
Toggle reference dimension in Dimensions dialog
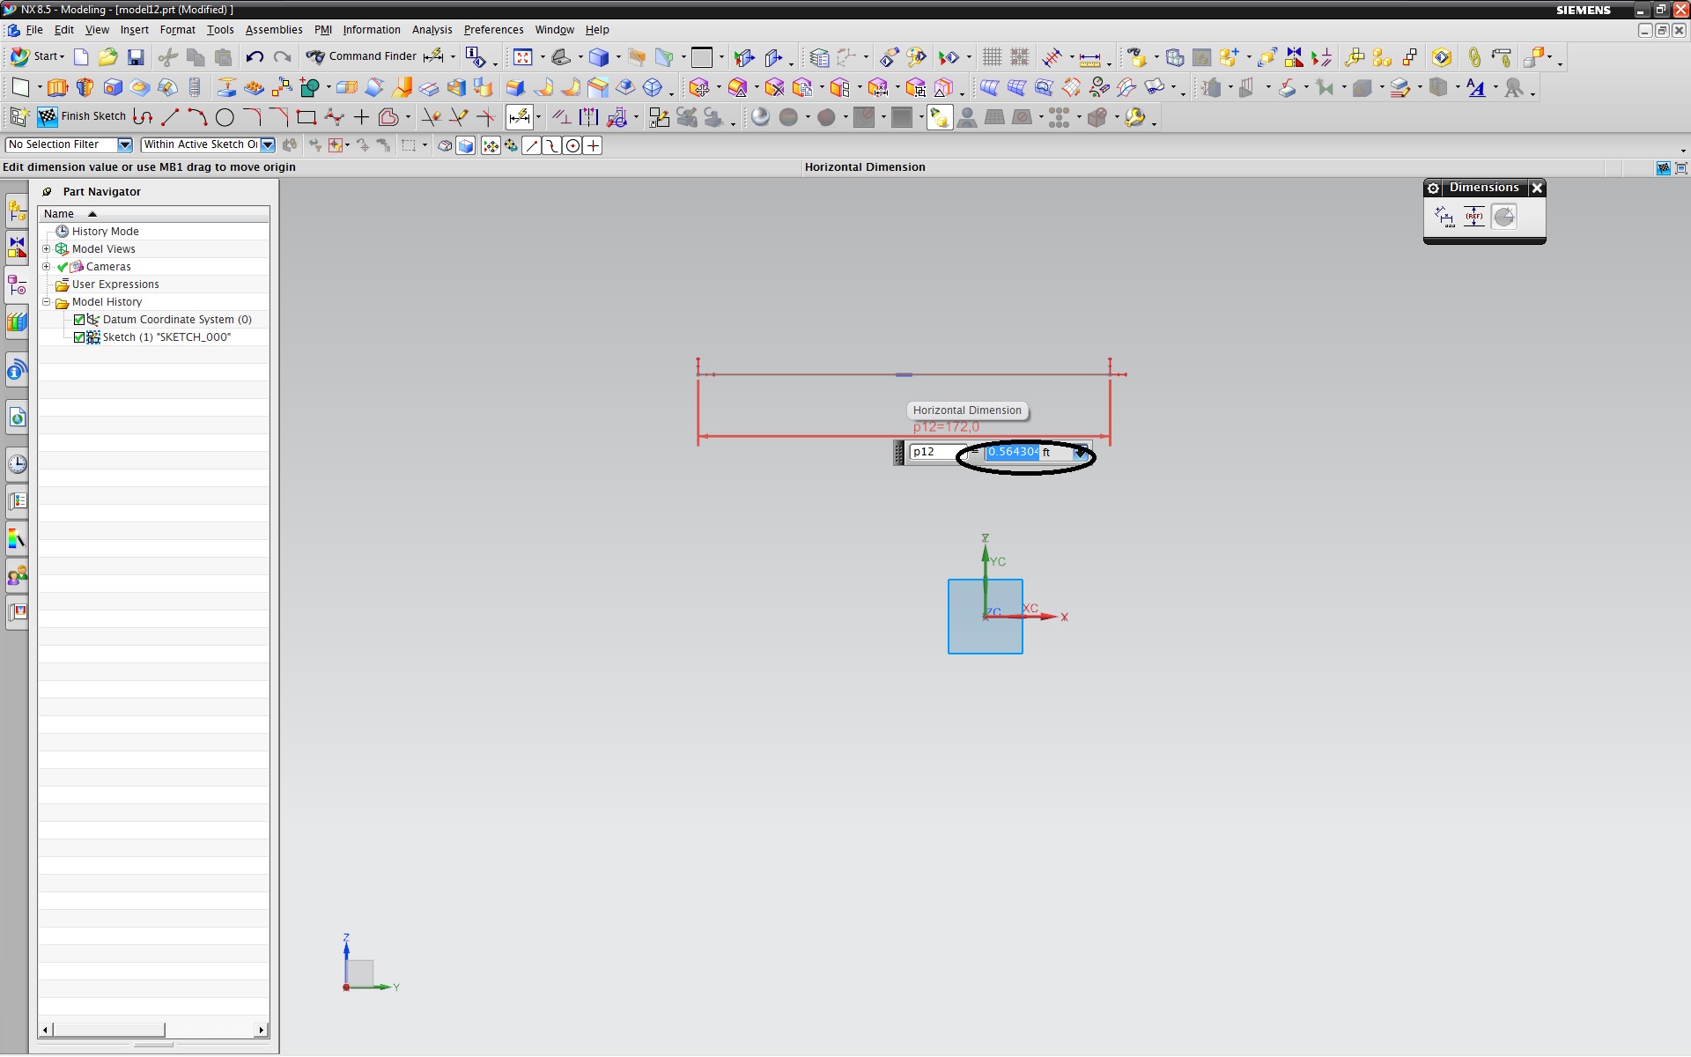[x=1473, y=217]
